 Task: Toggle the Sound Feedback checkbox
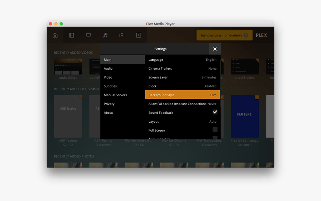[215, 112]
